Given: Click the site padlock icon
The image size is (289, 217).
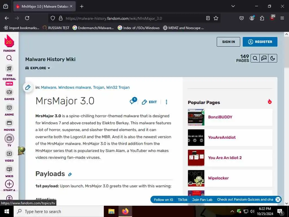Looking at the screenshot, I should click(61, 18).
